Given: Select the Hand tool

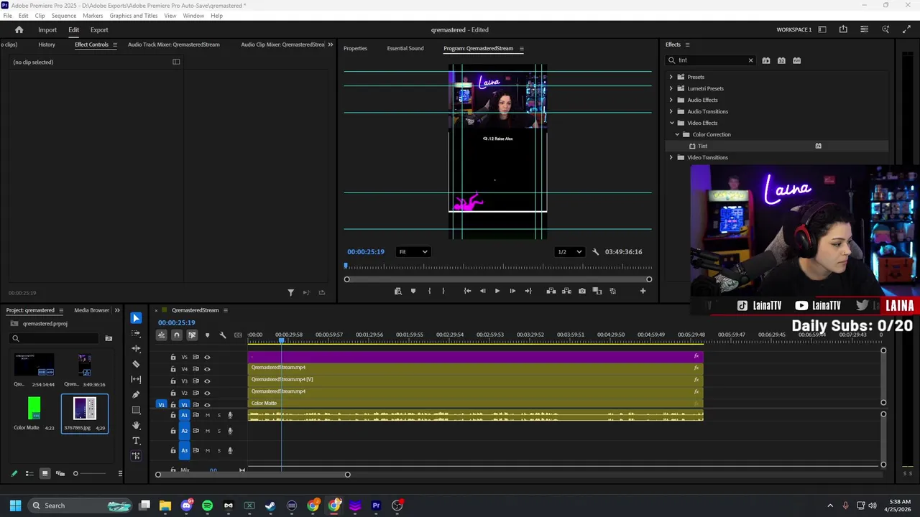Looking at the screenshot, I should point(136,425).
